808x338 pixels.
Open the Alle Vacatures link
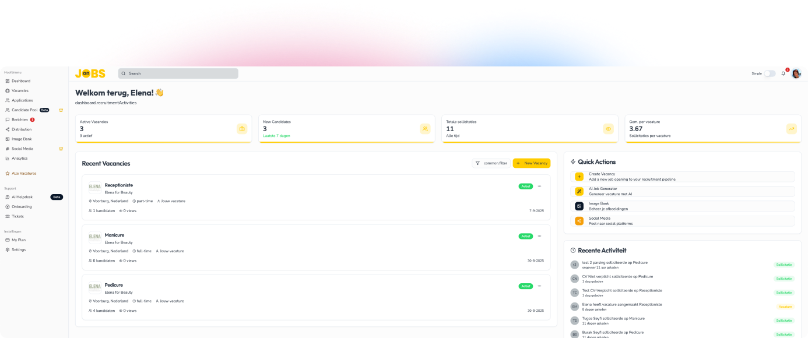pos(23,173)
